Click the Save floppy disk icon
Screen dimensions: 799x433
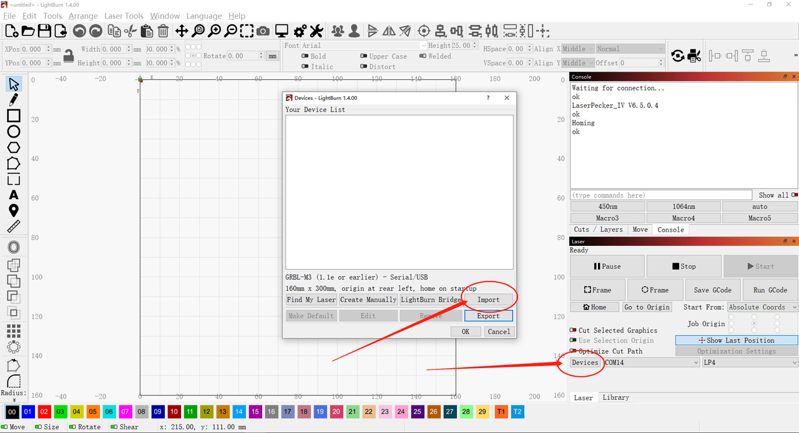tap(44, 31)
